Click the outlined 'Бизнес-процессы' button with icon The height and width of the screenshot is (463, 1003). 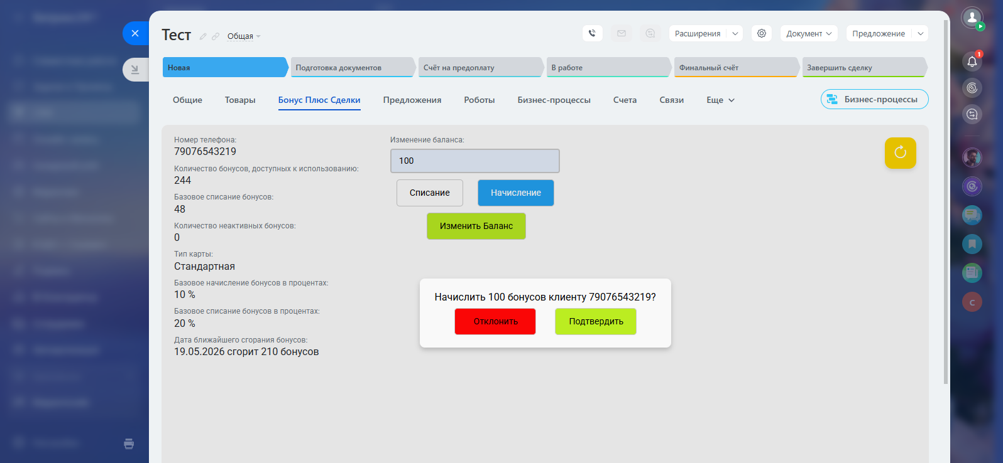(x=874, y=99)
